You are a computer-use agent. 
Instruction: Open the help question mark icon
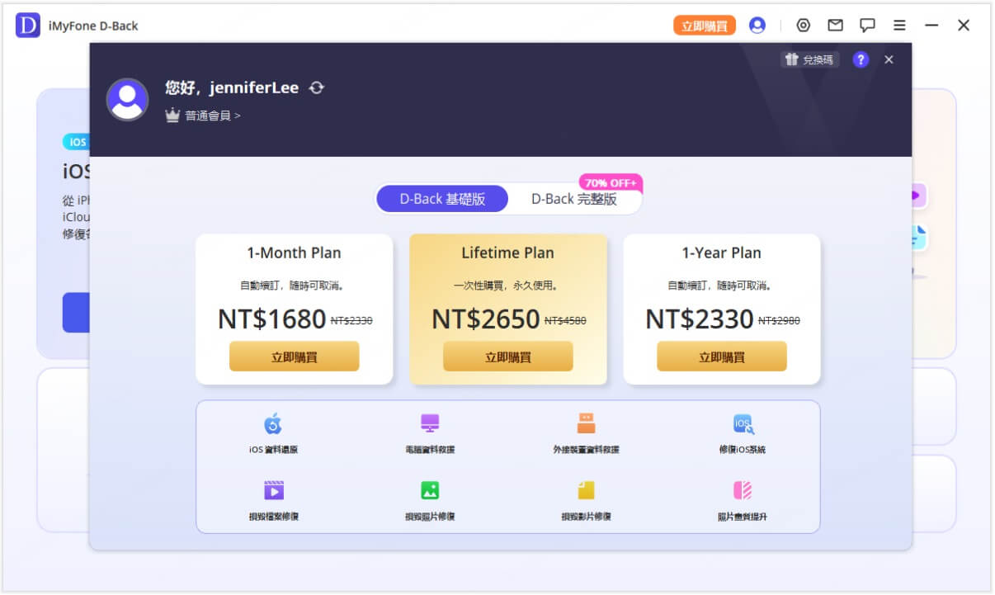click(861, 59)
